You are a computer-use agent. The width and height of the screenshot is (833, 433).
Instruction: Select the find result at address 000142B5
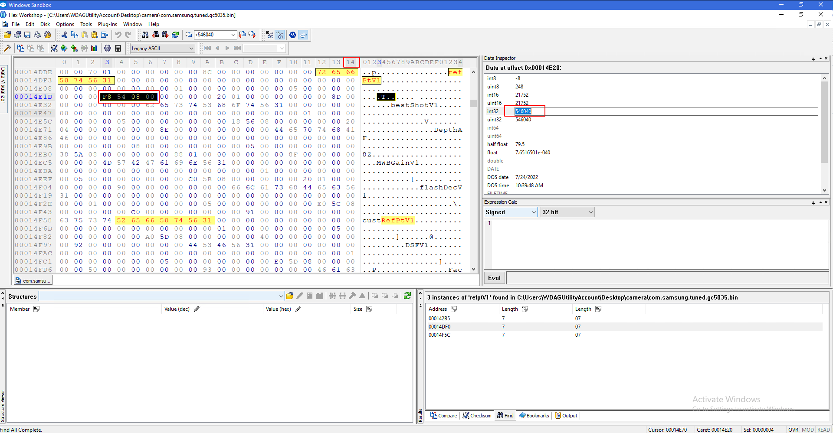623,319
